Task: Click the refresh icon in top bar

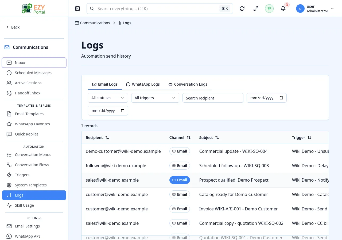Action: pyautogui.click(x=242, y=9)
